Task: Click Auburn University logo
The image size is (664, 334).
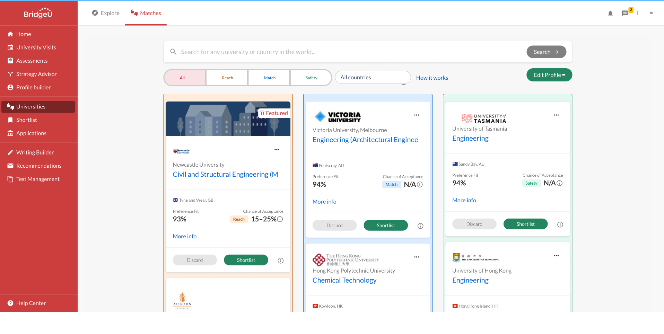Action: (x=182, y=300)
